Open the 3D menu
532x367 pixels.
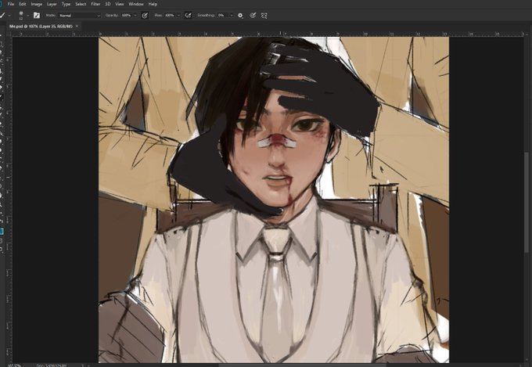pyautogui.click(x=107, y=4)
